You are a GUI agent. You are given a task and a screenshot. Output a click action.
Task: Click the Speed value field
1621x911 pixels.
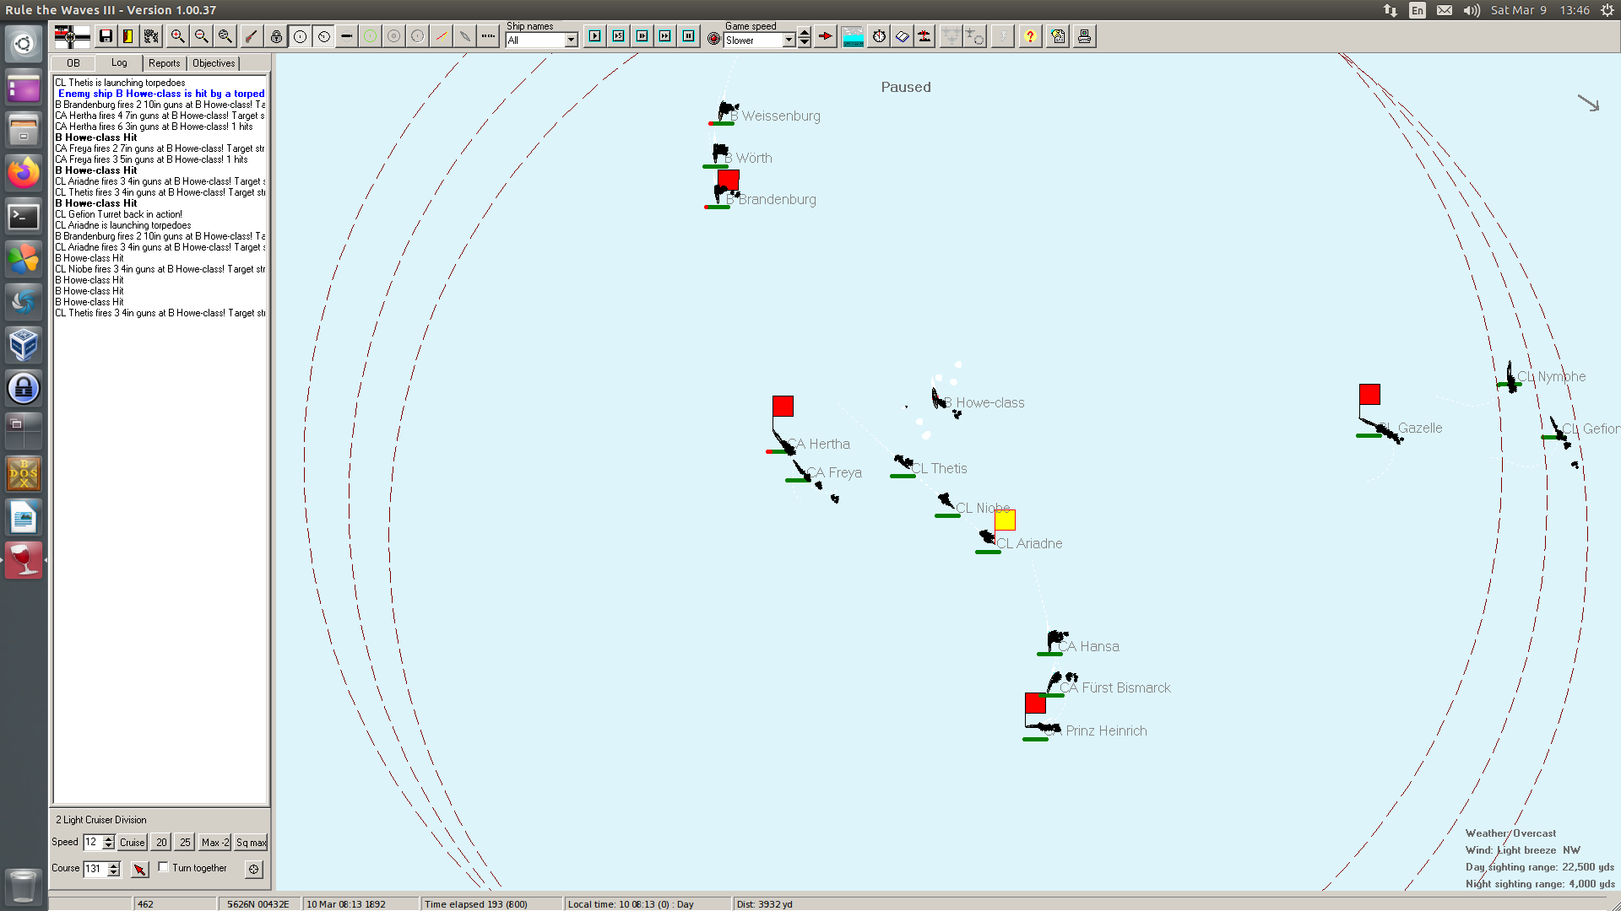click(93, 842)
